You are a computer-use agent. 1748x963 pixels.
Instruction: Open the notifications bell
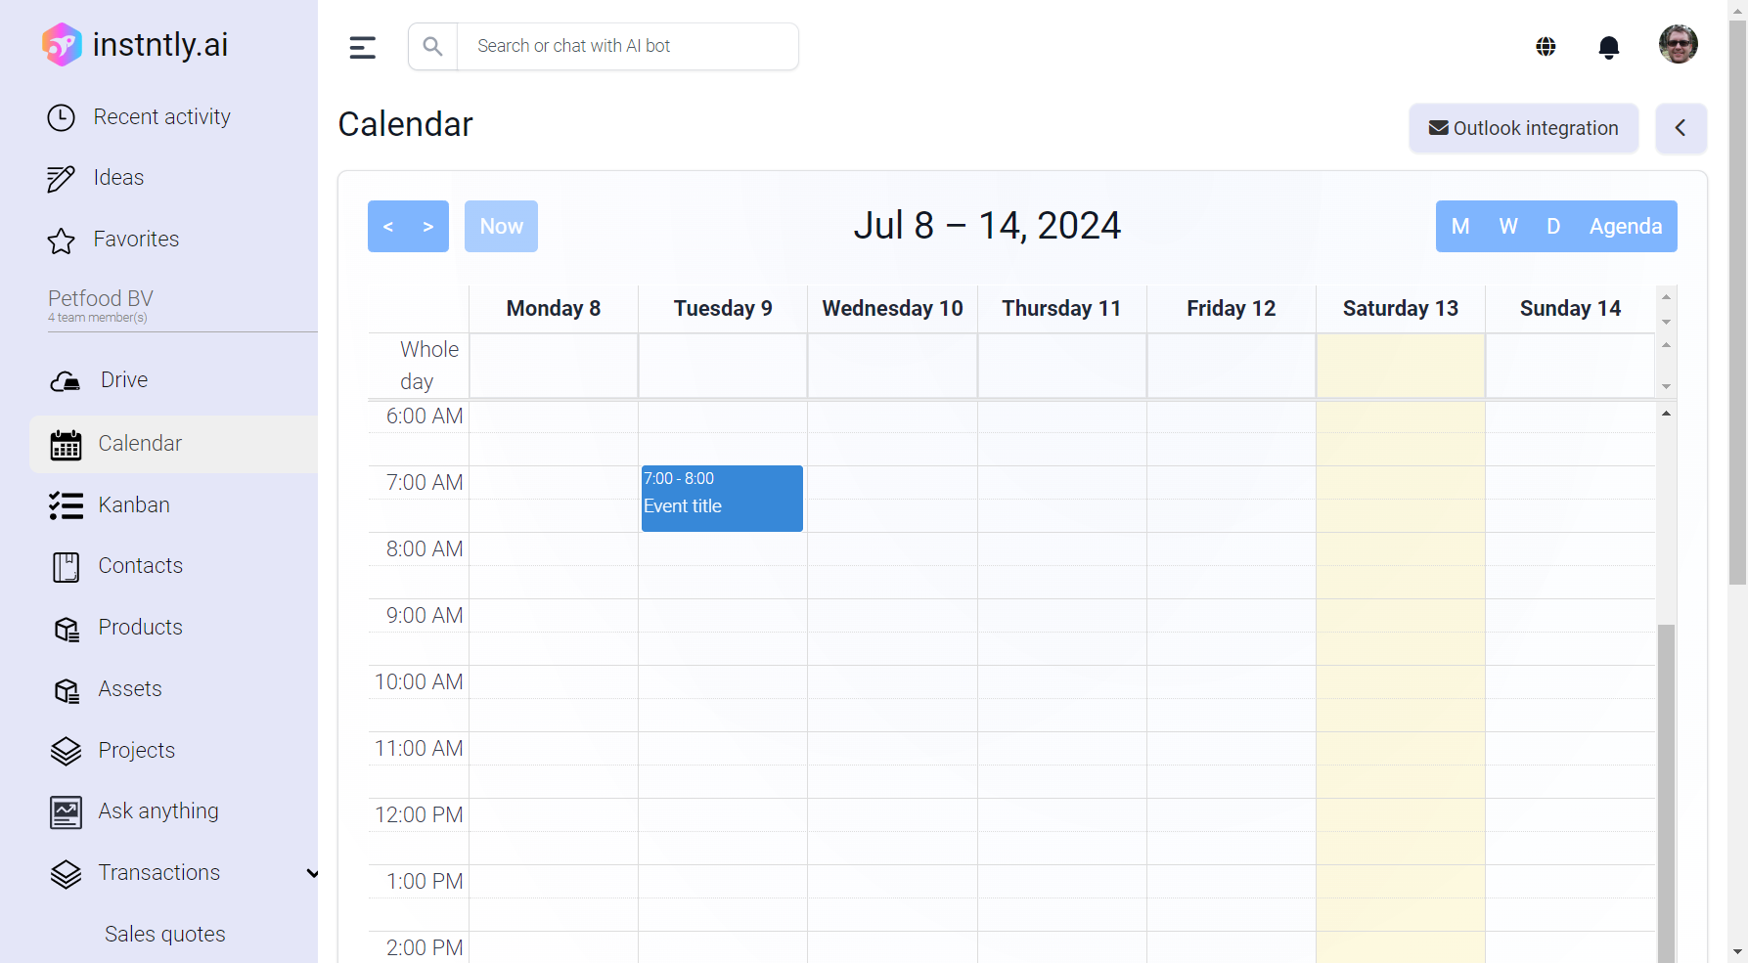click(1608, 47)
